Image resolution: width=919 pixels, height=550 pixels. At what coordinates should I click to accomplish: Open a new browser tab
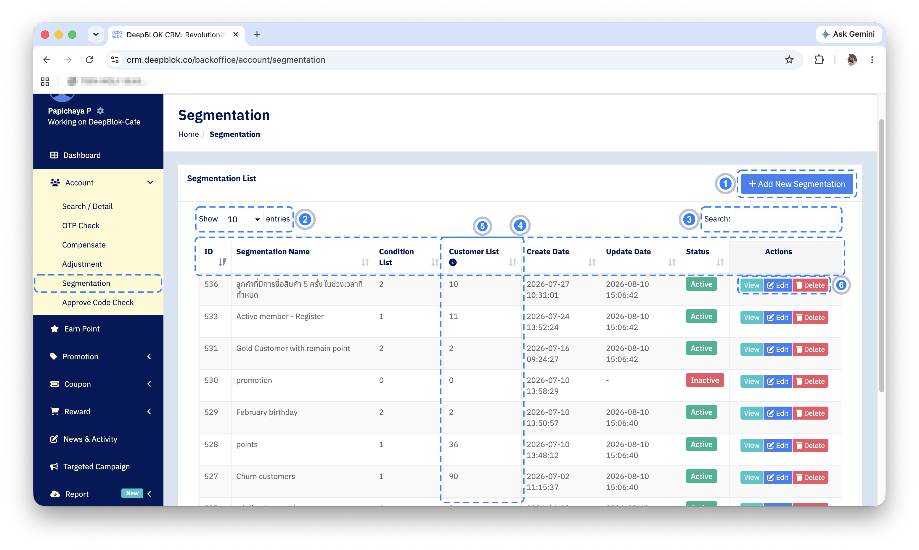[x=257, y=35]
